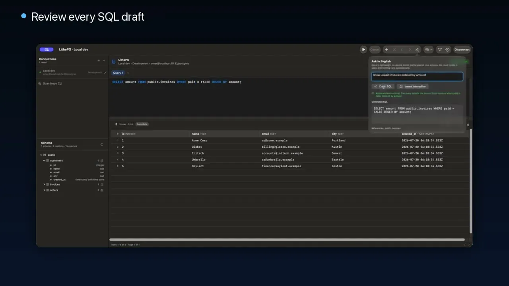509x286 pixels.
Task: Open the list options dropdown in toolbar
Action: [429, 50]
